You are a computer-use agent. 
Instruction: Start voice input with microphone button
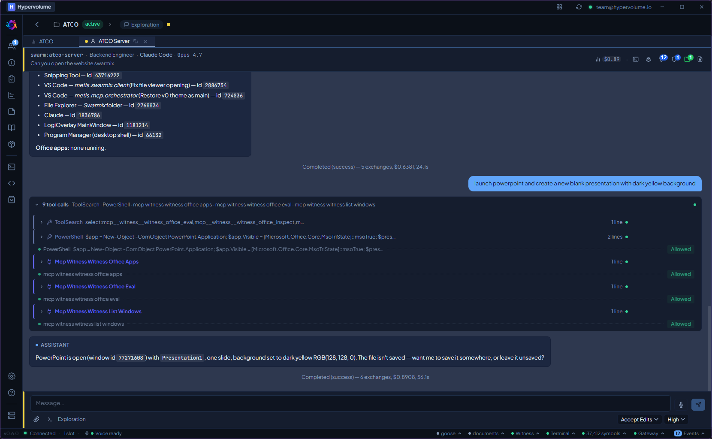pyautogui.click(x=681, y=405)
